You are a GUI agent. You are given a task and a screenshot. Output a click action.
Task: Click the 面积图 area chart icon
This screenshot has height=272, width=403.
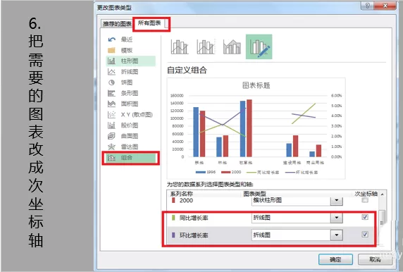pos(111,104)
